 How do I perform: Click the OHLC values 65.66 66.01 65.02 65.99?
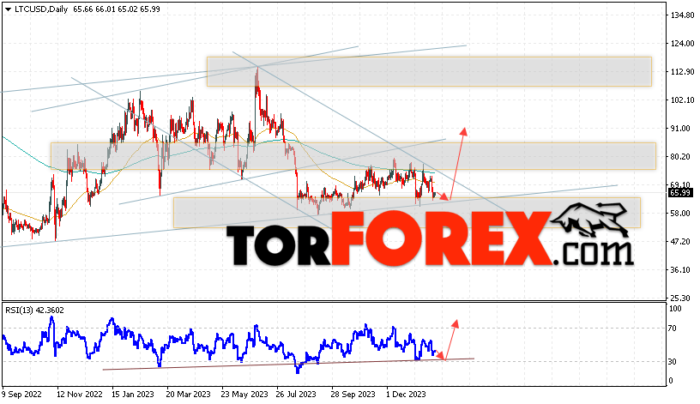point(117,9)
